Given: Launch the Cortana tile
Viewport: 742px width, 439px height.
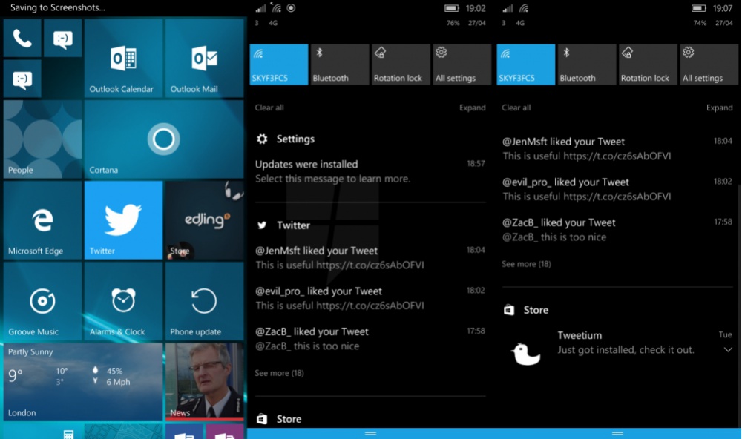Looking at the screenshot, I should (x=164, y=139).
